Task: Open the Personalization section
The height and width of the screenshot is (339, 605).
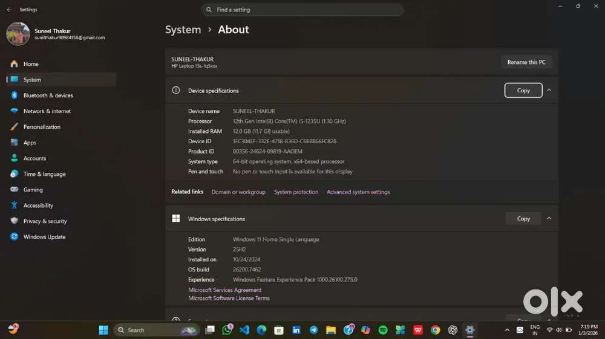Action: (42, 127)
